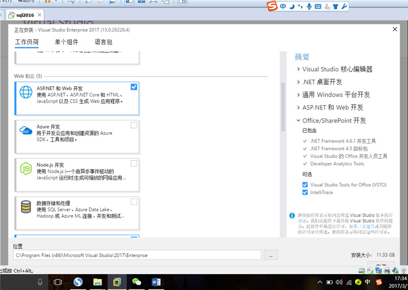
Task: Click the moon icon on the IME toolbar
Action: point(292,6)
